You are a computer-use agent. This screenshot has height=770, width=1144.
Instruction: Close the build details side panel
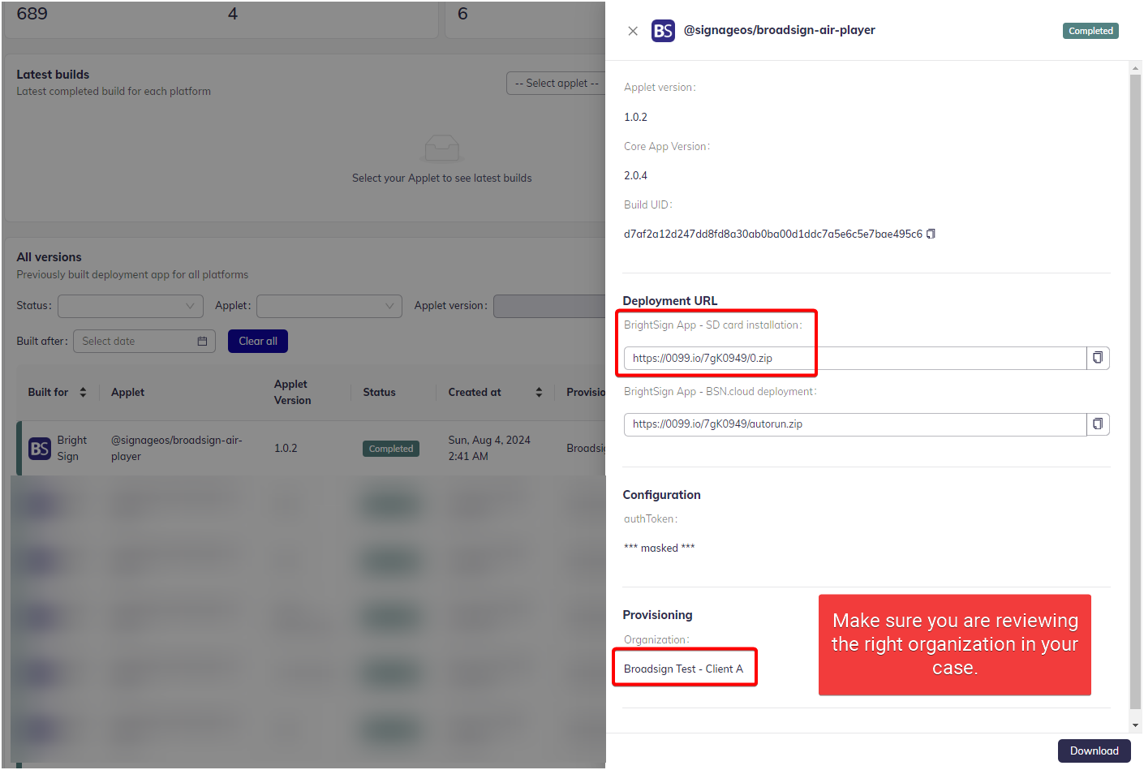click(x=633, y=31)
